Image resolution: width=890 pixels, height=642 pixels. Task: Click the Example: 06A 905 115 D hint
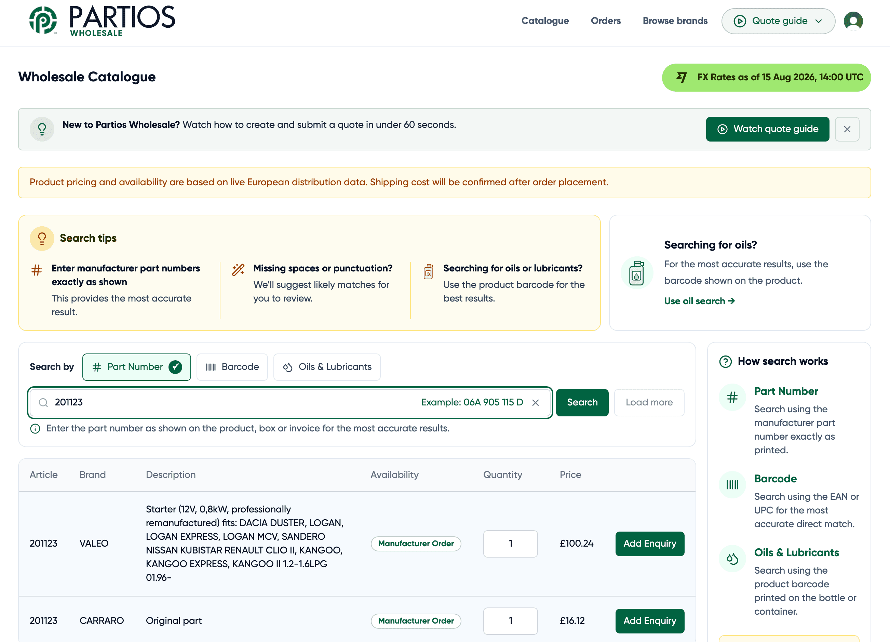(x=472, y=403)
